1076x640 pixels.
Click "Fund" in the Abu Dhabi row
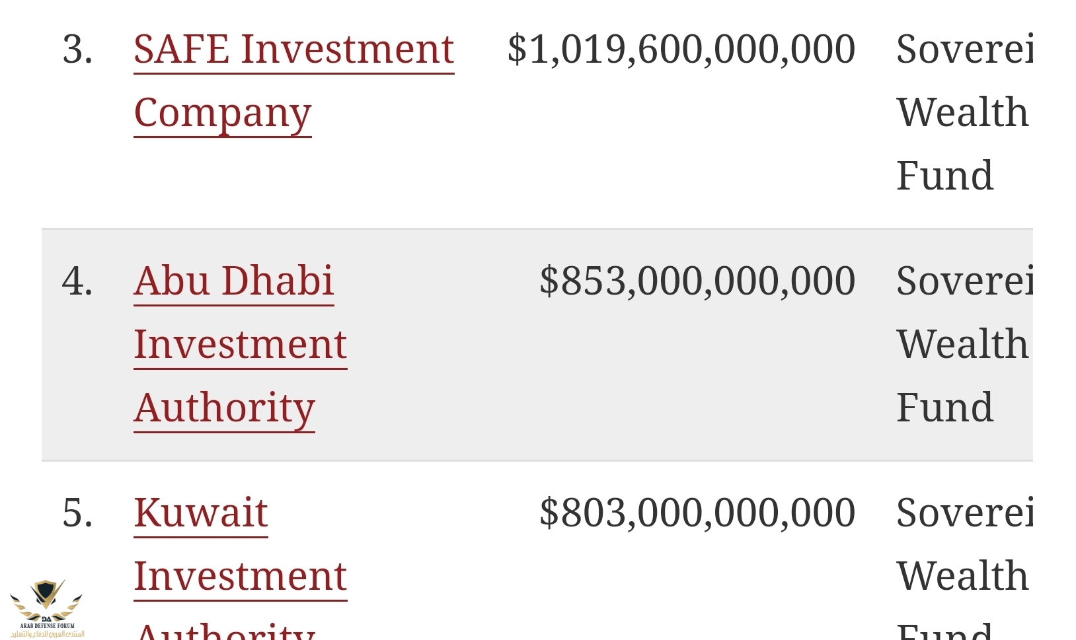[944, 408]
